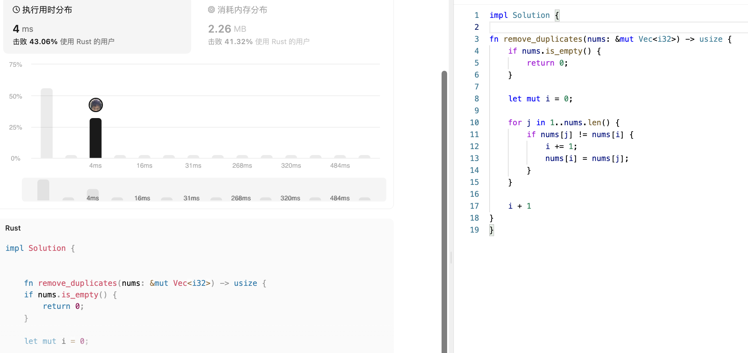The width and height of the screenshot is (748, 353).
Task: Click the 击败 43.06% runtime statistic text
Action: 64,42
